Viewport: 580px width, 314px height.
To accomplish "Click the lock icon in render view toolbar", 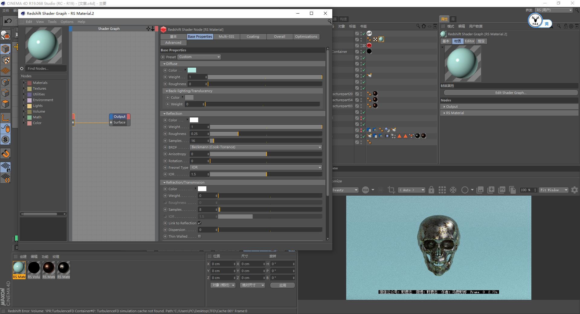I will pos(431,190).
